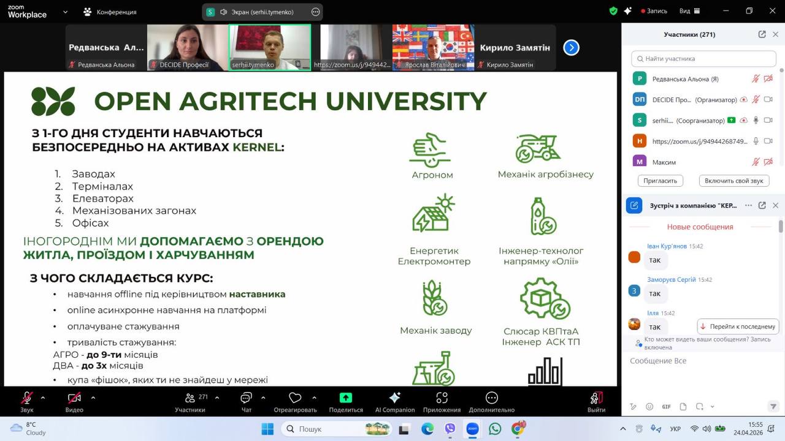Image resolution: width=785 pixels, height=441 pixels.
Task: Leave the meeting with the Выйти button
Action: (596, 402)
